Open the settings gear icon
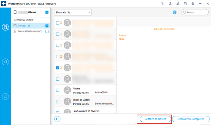211x125 pixels. click(193, 4)
